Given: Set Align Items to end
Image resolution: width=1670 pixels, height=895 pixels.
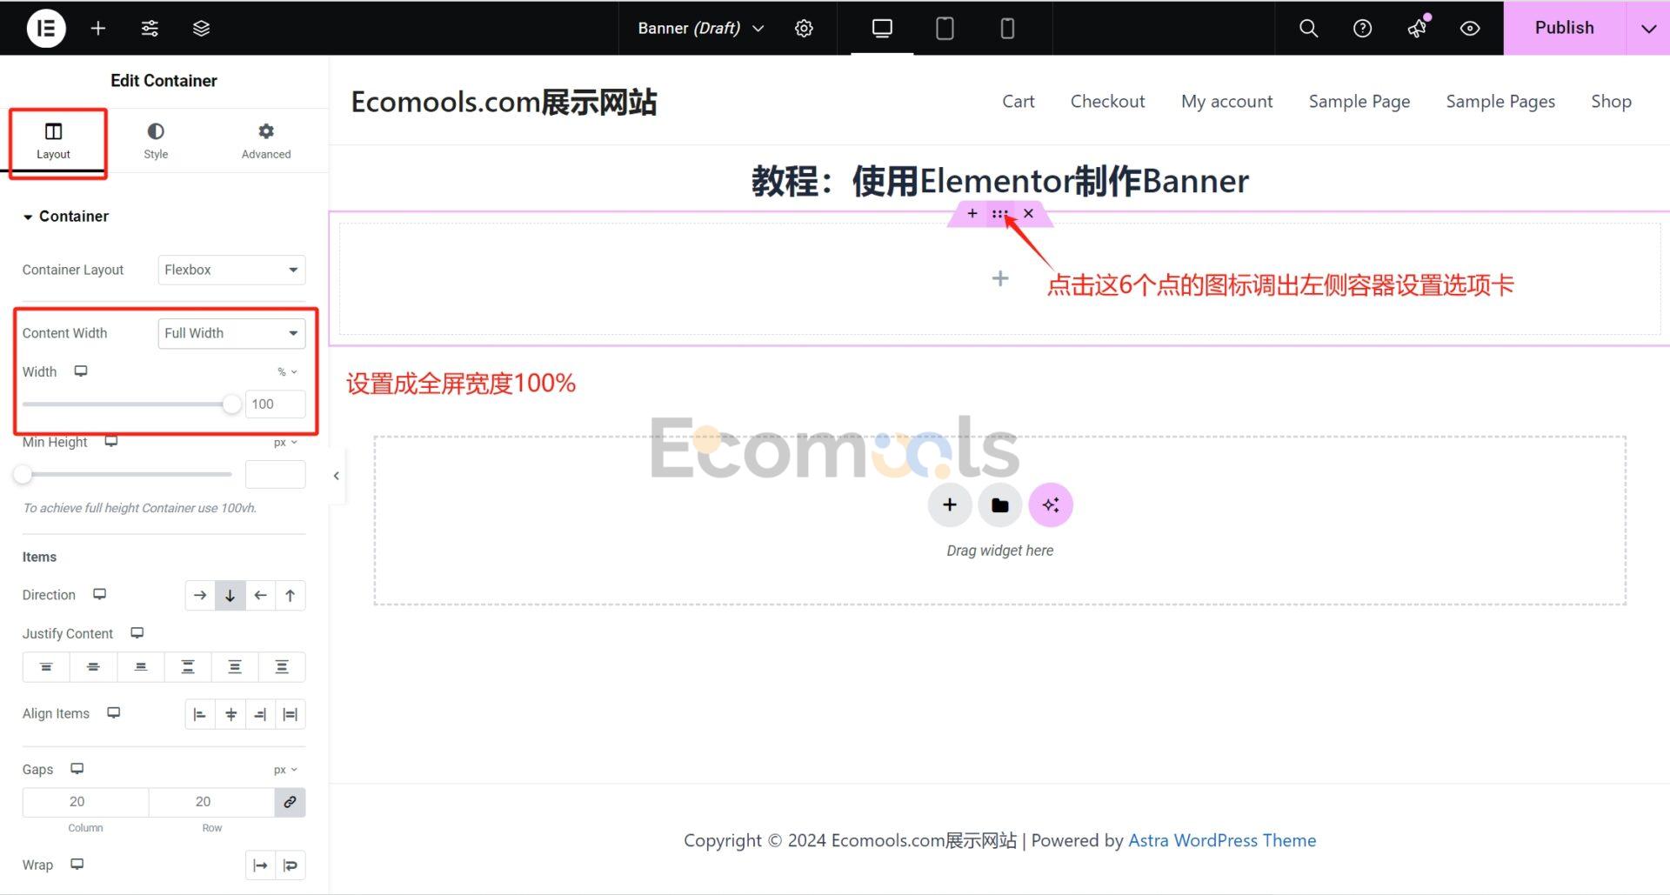Looking at the screenshot, I should coord(260,714).
